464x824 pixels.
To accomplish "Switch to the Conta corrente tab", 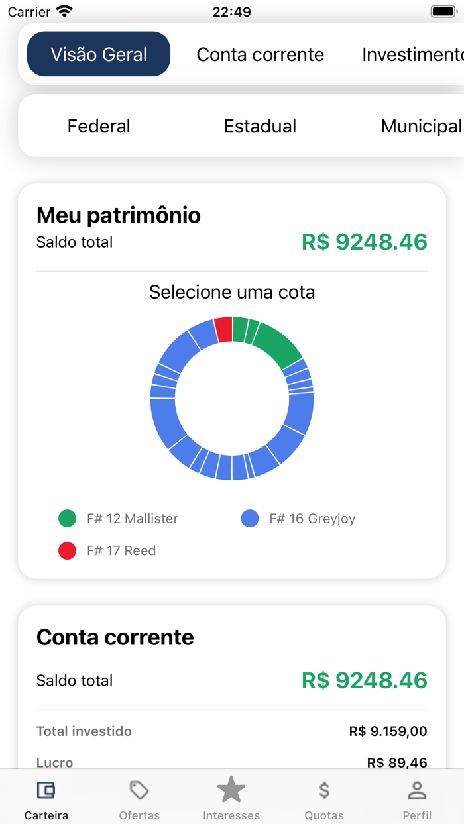I will pos(260,54).
